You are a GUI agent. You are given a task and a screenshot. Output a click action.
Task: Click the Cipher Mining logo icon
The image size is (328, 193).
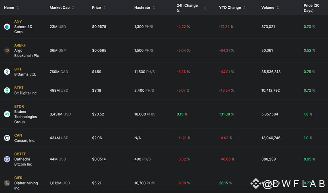coord(7,183)
